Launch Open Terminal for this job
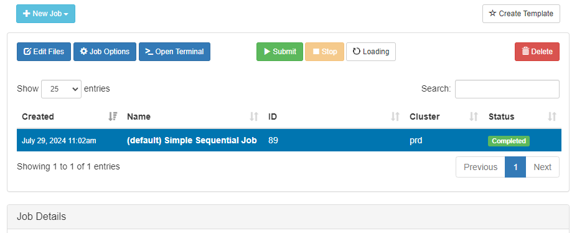577x233 pixels. (174, 52)
